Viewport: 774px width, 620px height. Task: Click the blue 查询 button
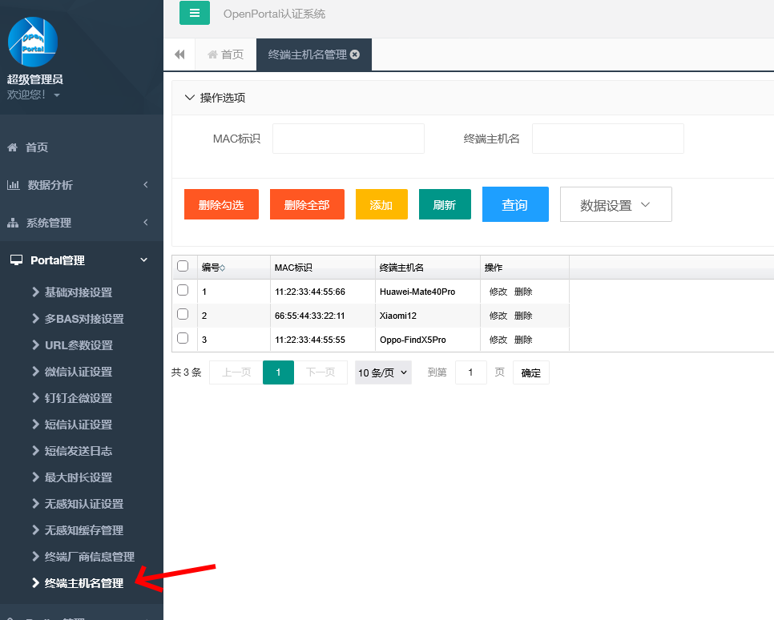point(515,204)
